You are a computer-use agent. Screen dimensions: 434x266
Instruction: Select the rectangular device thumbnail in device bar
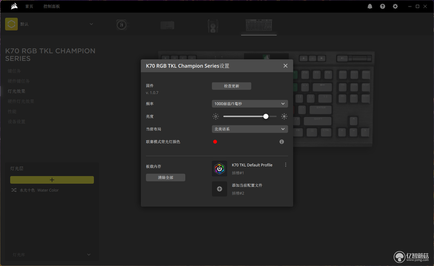coord(167,25)
